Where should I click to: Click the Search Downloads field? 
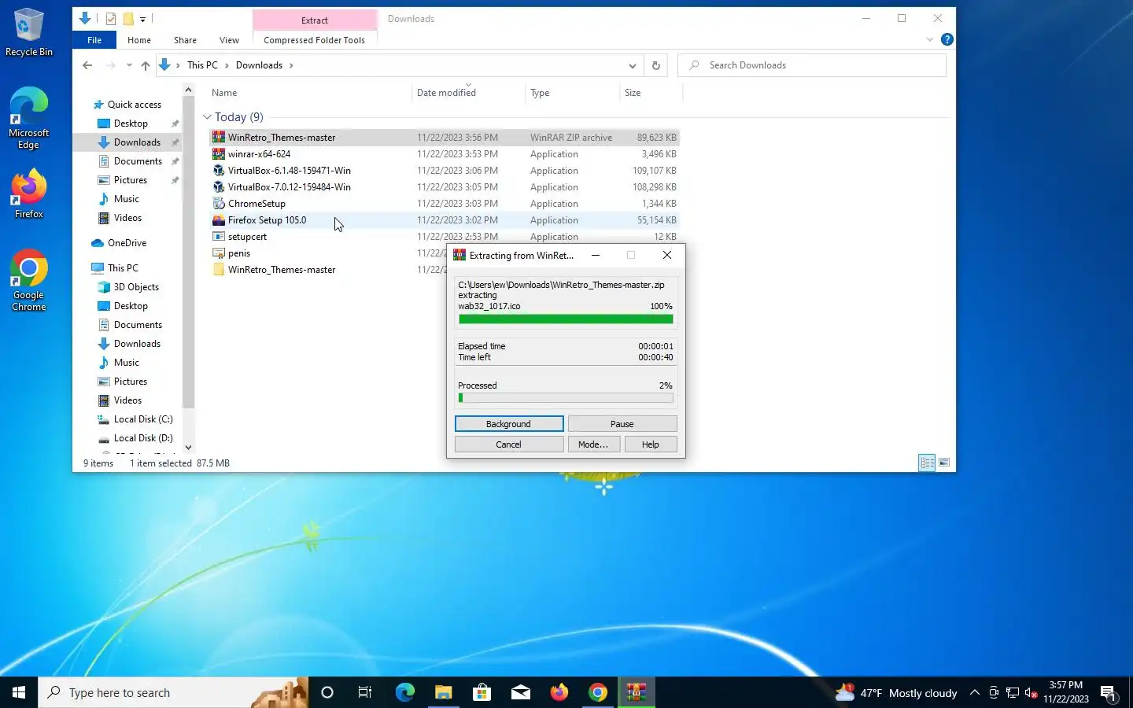pyautogui.click(x=812, y=65)
